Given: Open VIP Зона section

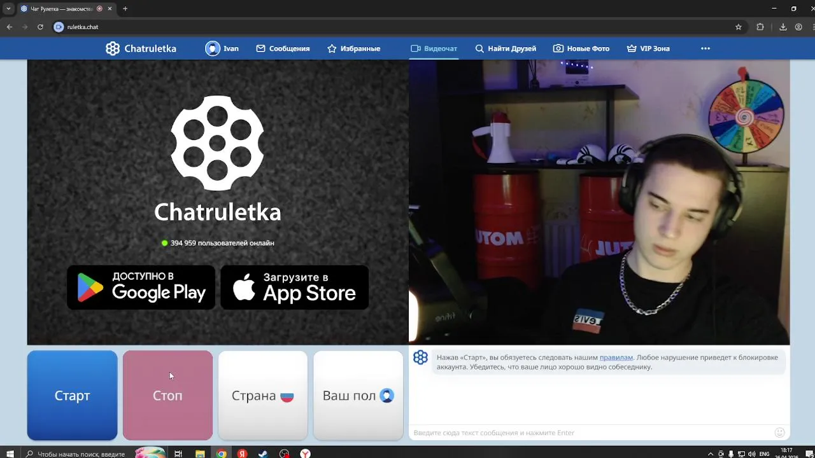Looking at the screenshot, I should (x=648, y=48).
